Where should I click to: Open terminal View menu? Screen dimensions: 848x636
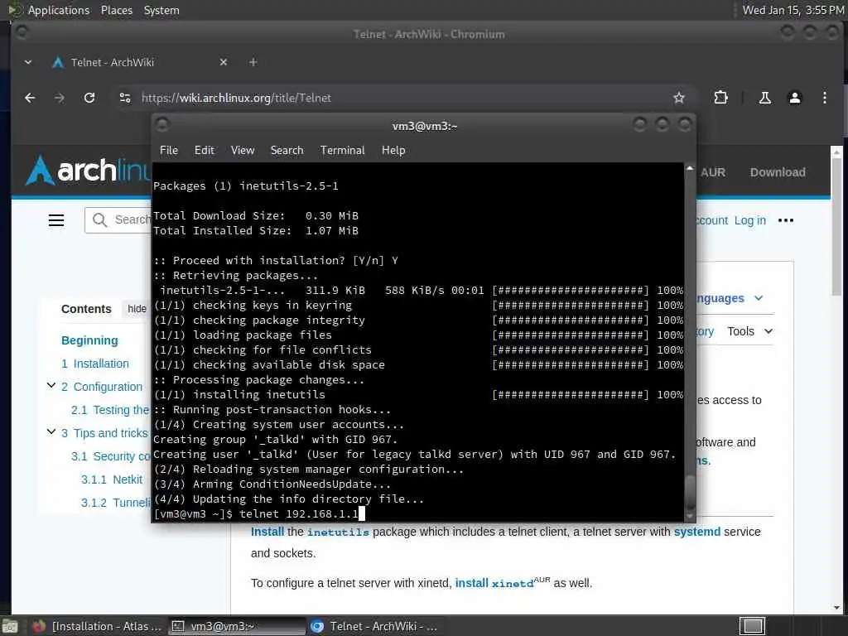[243, 151]
